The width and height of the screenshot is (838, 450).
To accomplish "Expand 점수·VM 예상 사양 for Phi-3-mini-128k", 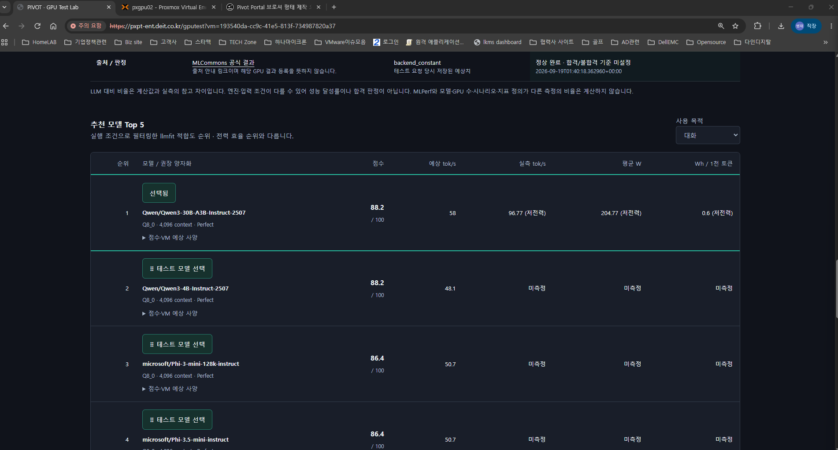I will click(x=170, y=389).
